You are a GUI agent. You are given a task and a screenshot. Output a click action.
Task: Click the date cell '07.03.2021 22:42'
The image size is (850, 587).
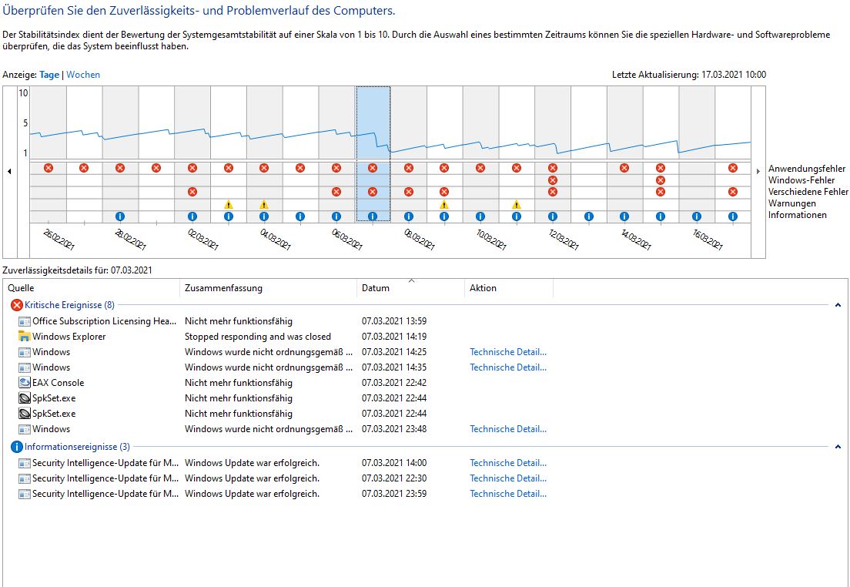click(394, 382)
